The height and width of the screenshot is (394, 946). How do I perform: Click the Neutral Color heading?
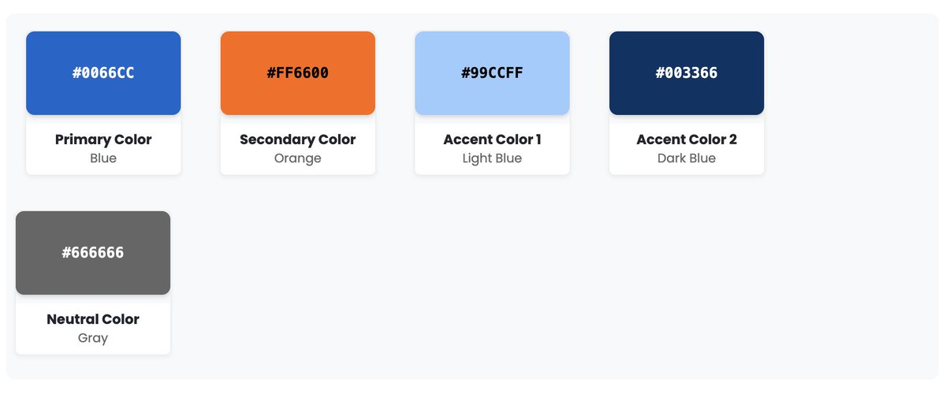(93, 319)
